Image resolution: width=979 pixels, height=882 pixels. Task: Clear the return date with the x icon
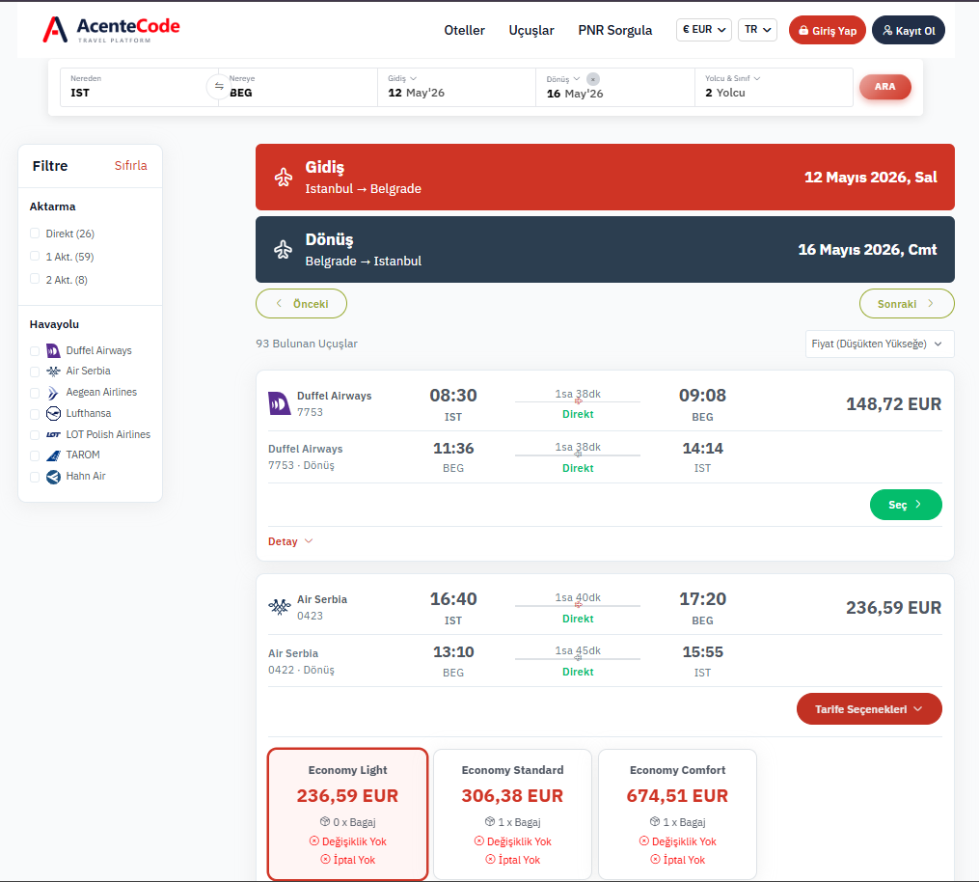click(x=592, y=79)
